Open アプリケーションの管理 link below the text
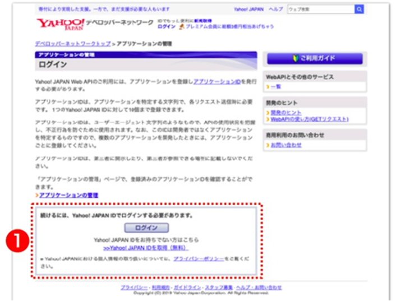The image size is (396, 301). click(68, 195)
